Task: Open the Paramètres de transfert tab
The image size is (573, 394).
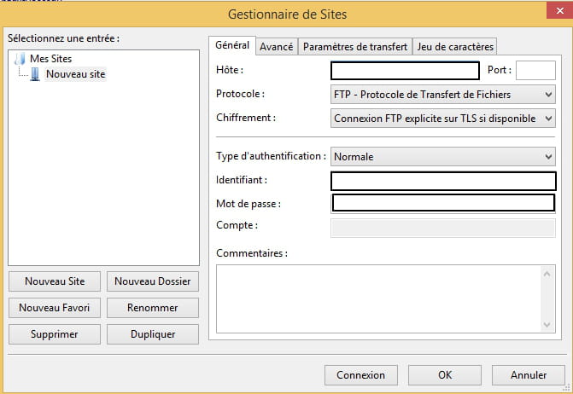Action: (x=355, y=47)
